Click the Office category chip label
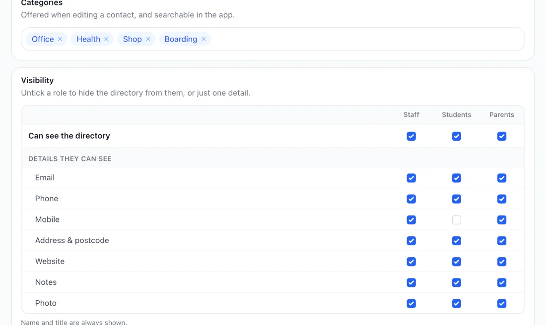 [43, 39]
